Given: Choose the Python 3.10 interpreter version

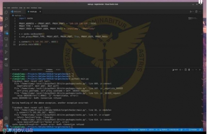Looking at the screenshot, I should pyautogui.click(x=174, y=130).
